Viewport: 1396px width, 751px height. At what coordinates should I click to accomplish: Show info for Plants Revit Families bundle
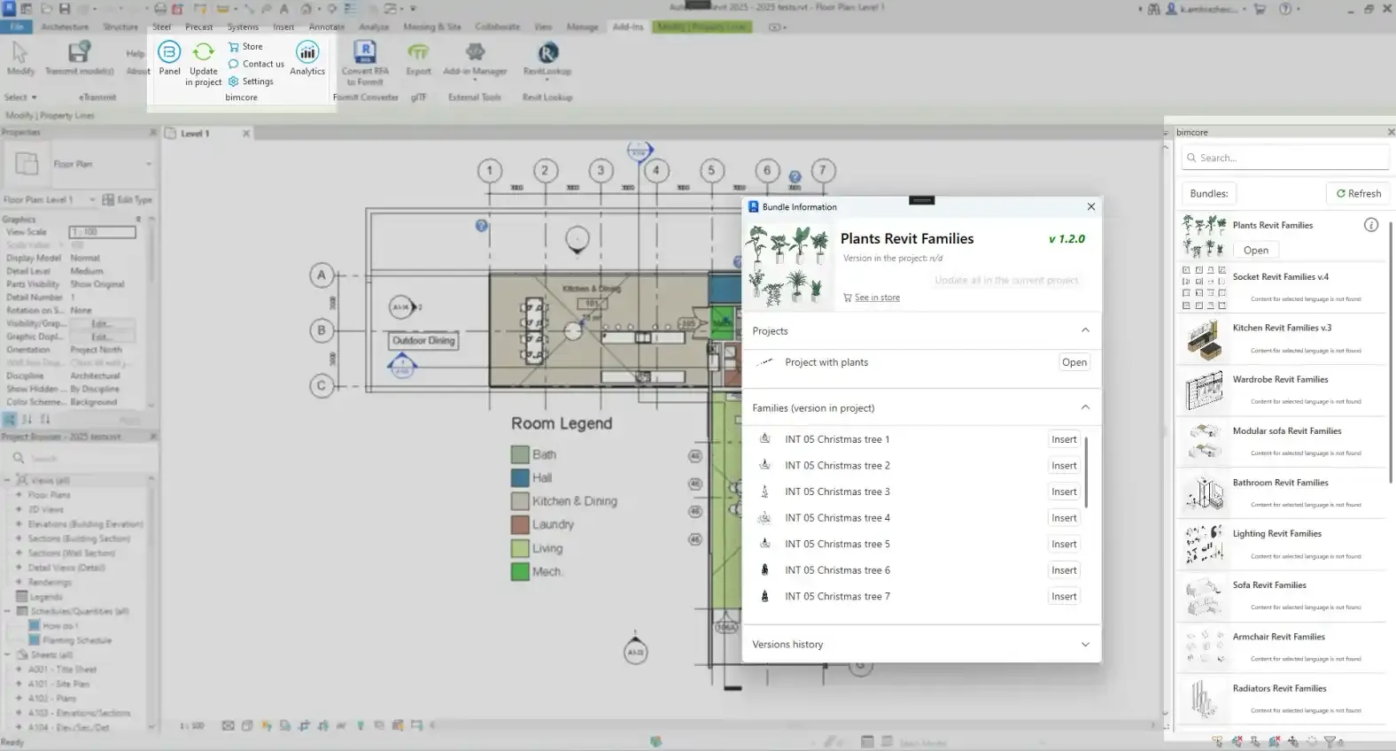click(1371, 225)
